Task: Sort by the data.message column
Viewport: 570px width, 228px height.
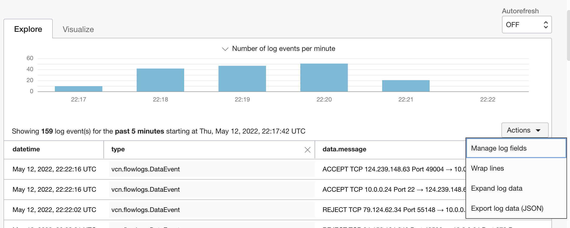Action: tap(344, 149)
